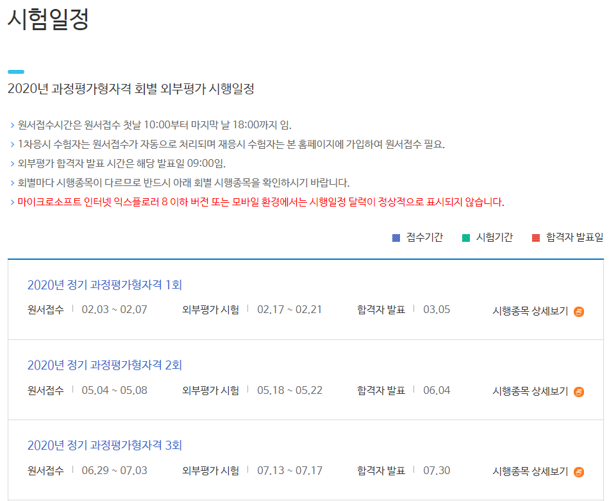
Task: Click orange detail icon for 3회 시행종목
Action: [x=579, y=472]
